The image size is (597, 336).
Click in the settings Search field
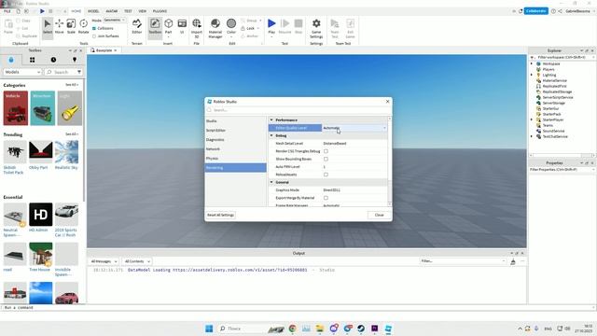(298, 110)
